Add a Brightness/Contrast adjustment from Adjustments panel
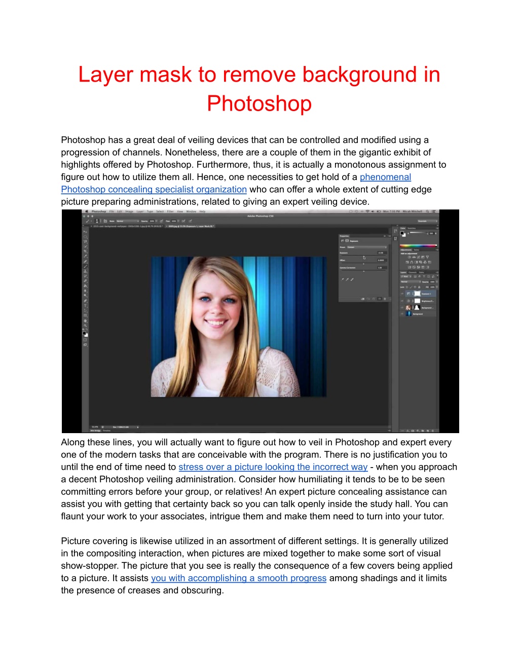This screenshot has width=519, height=672. pyautogui.click(x=410, y=257)
